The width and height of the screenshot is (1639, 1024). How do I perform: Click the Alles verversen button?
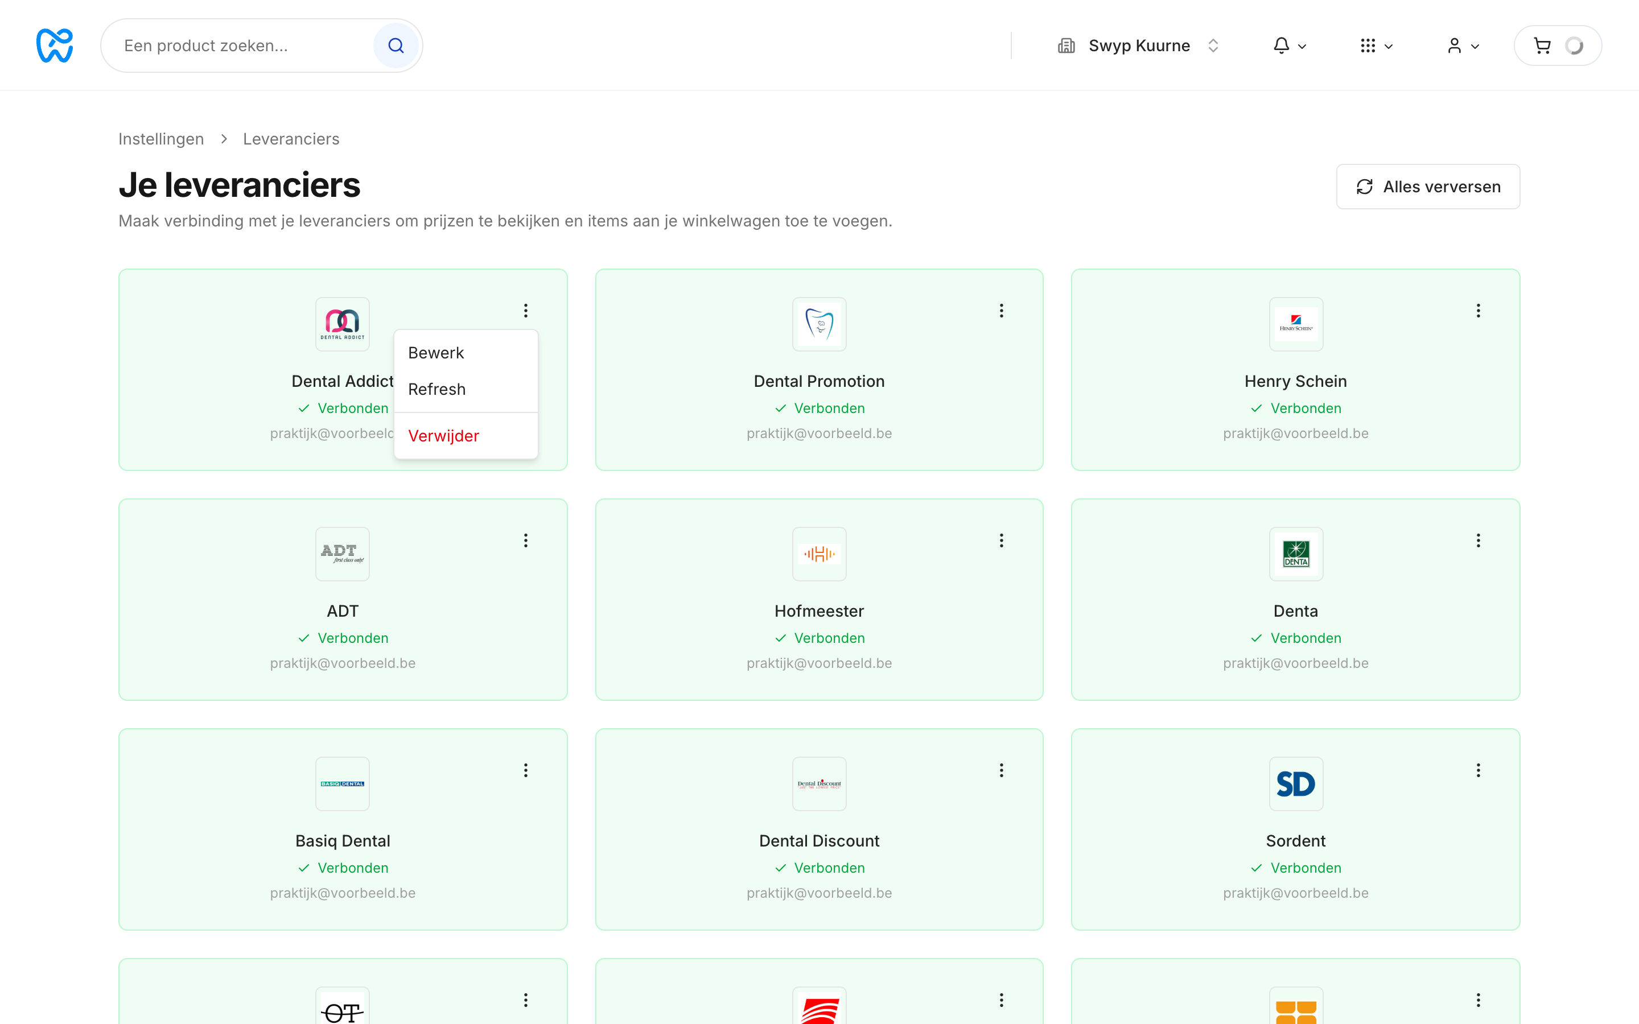pyautogui.click(x=1428, y=186)
